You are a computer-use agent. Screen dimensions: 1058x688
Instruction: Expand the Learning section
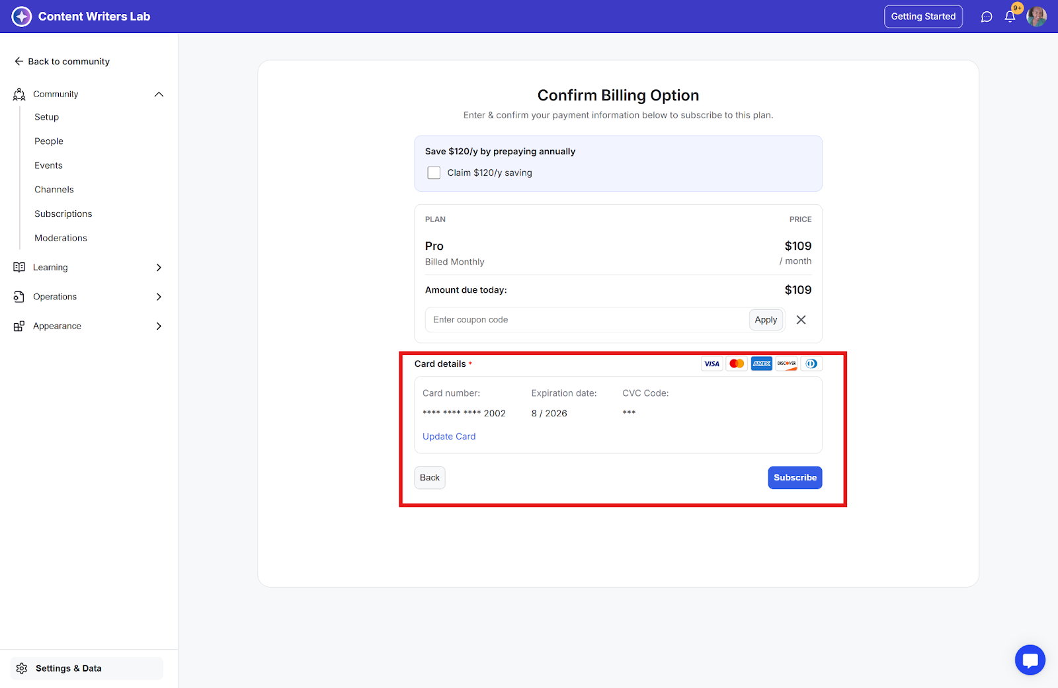[x=159, y=268]
